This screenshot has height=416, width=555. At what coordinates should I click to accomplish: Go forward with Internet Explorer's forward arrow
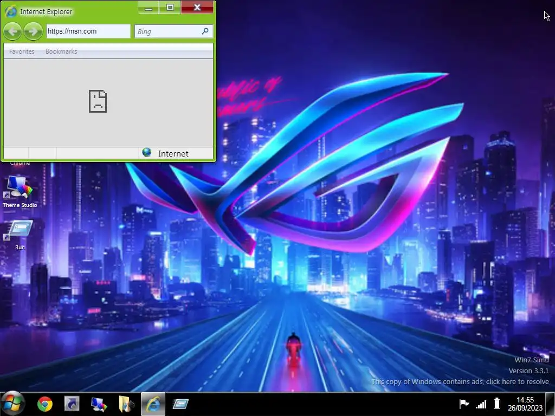tap(33, 31)
